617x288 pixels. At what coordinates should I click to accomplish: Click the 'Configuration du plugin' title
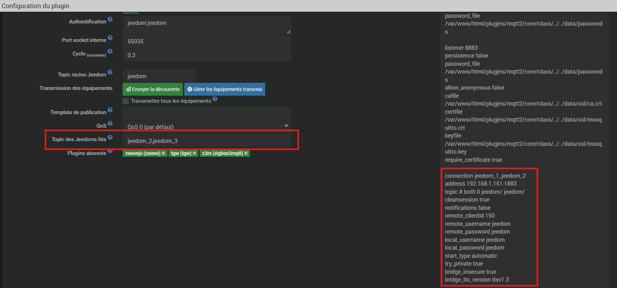(x=36, y=6)
